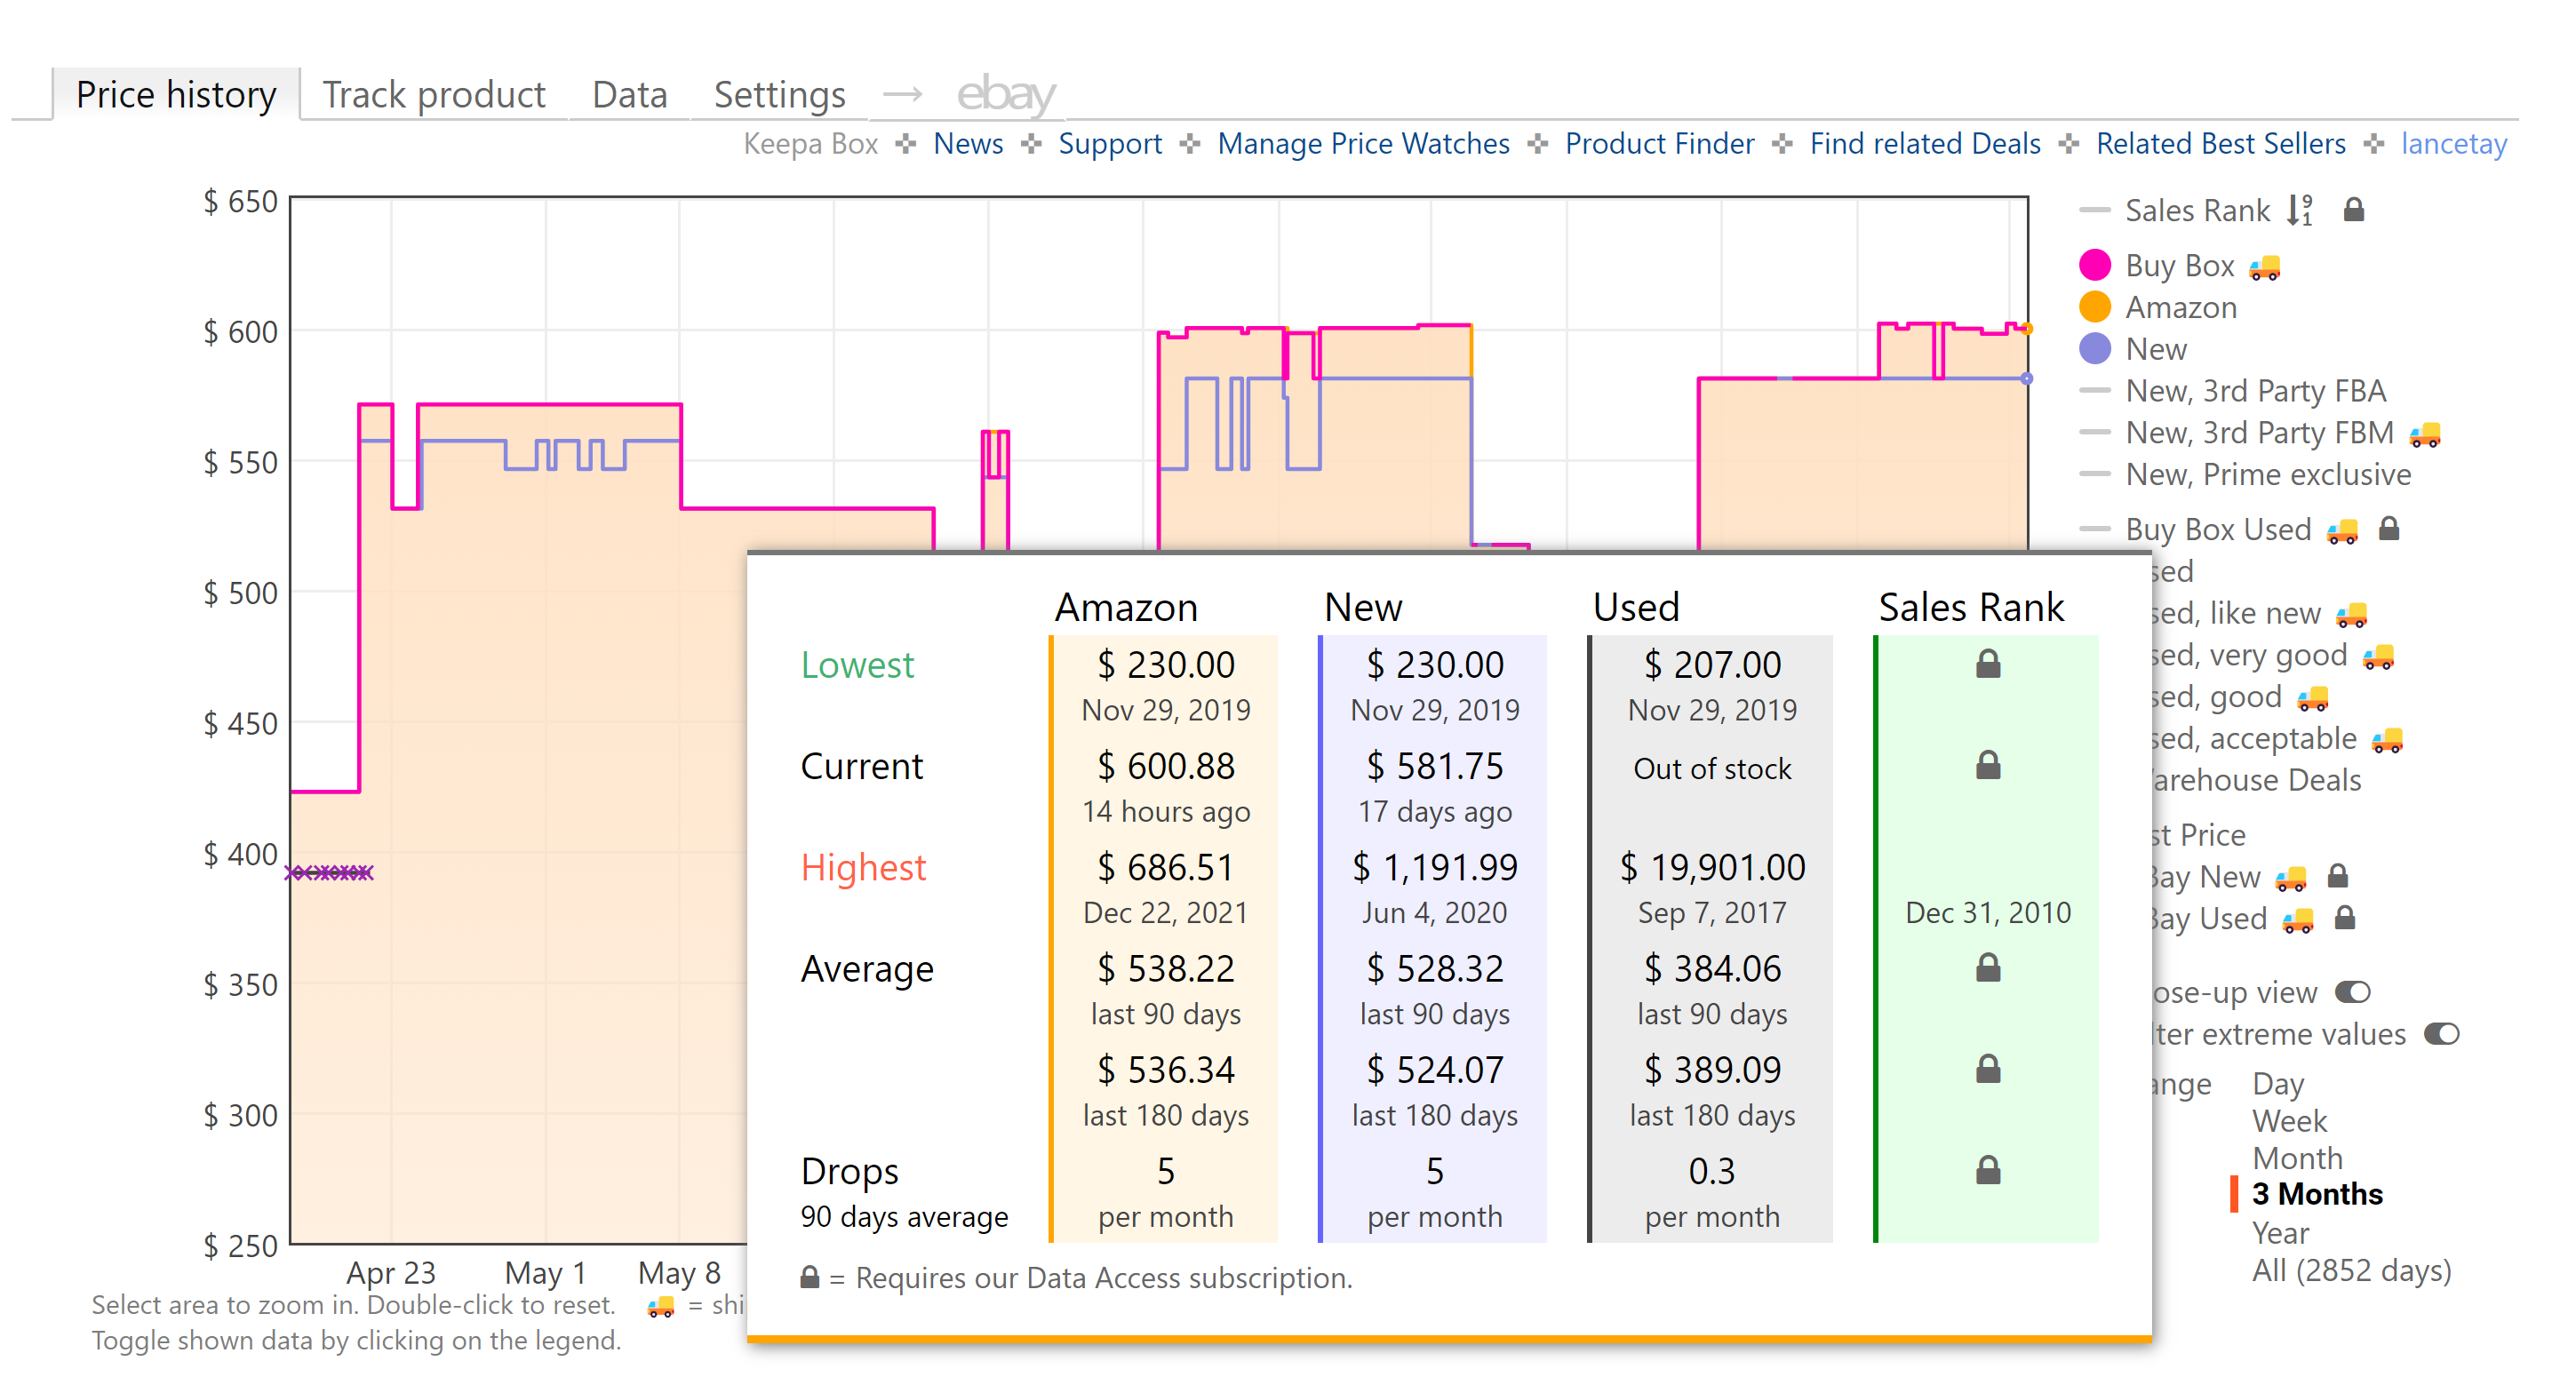The height and width of the screenshot is (1377, 2576).
Task: Click the purple New color dot
Action: click(2094, 349)
